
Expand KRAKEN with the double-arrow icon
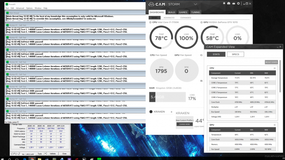tap(171, 112)
